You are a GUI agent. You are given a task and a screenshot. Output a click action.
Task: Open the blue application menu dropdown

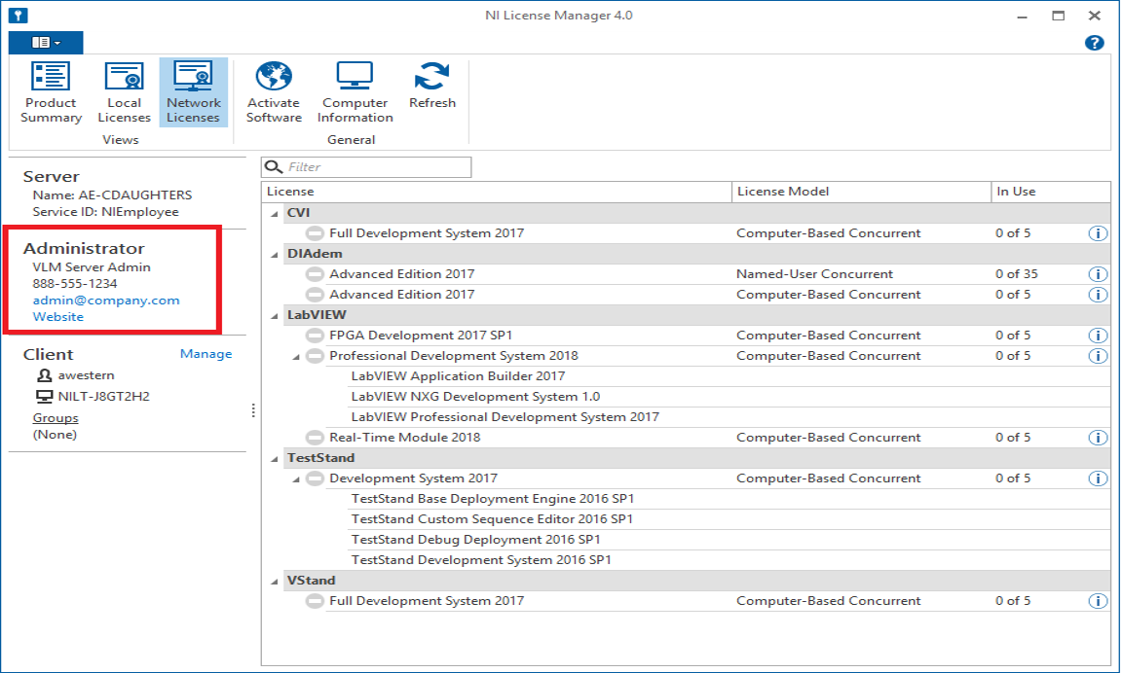[46, 43]
